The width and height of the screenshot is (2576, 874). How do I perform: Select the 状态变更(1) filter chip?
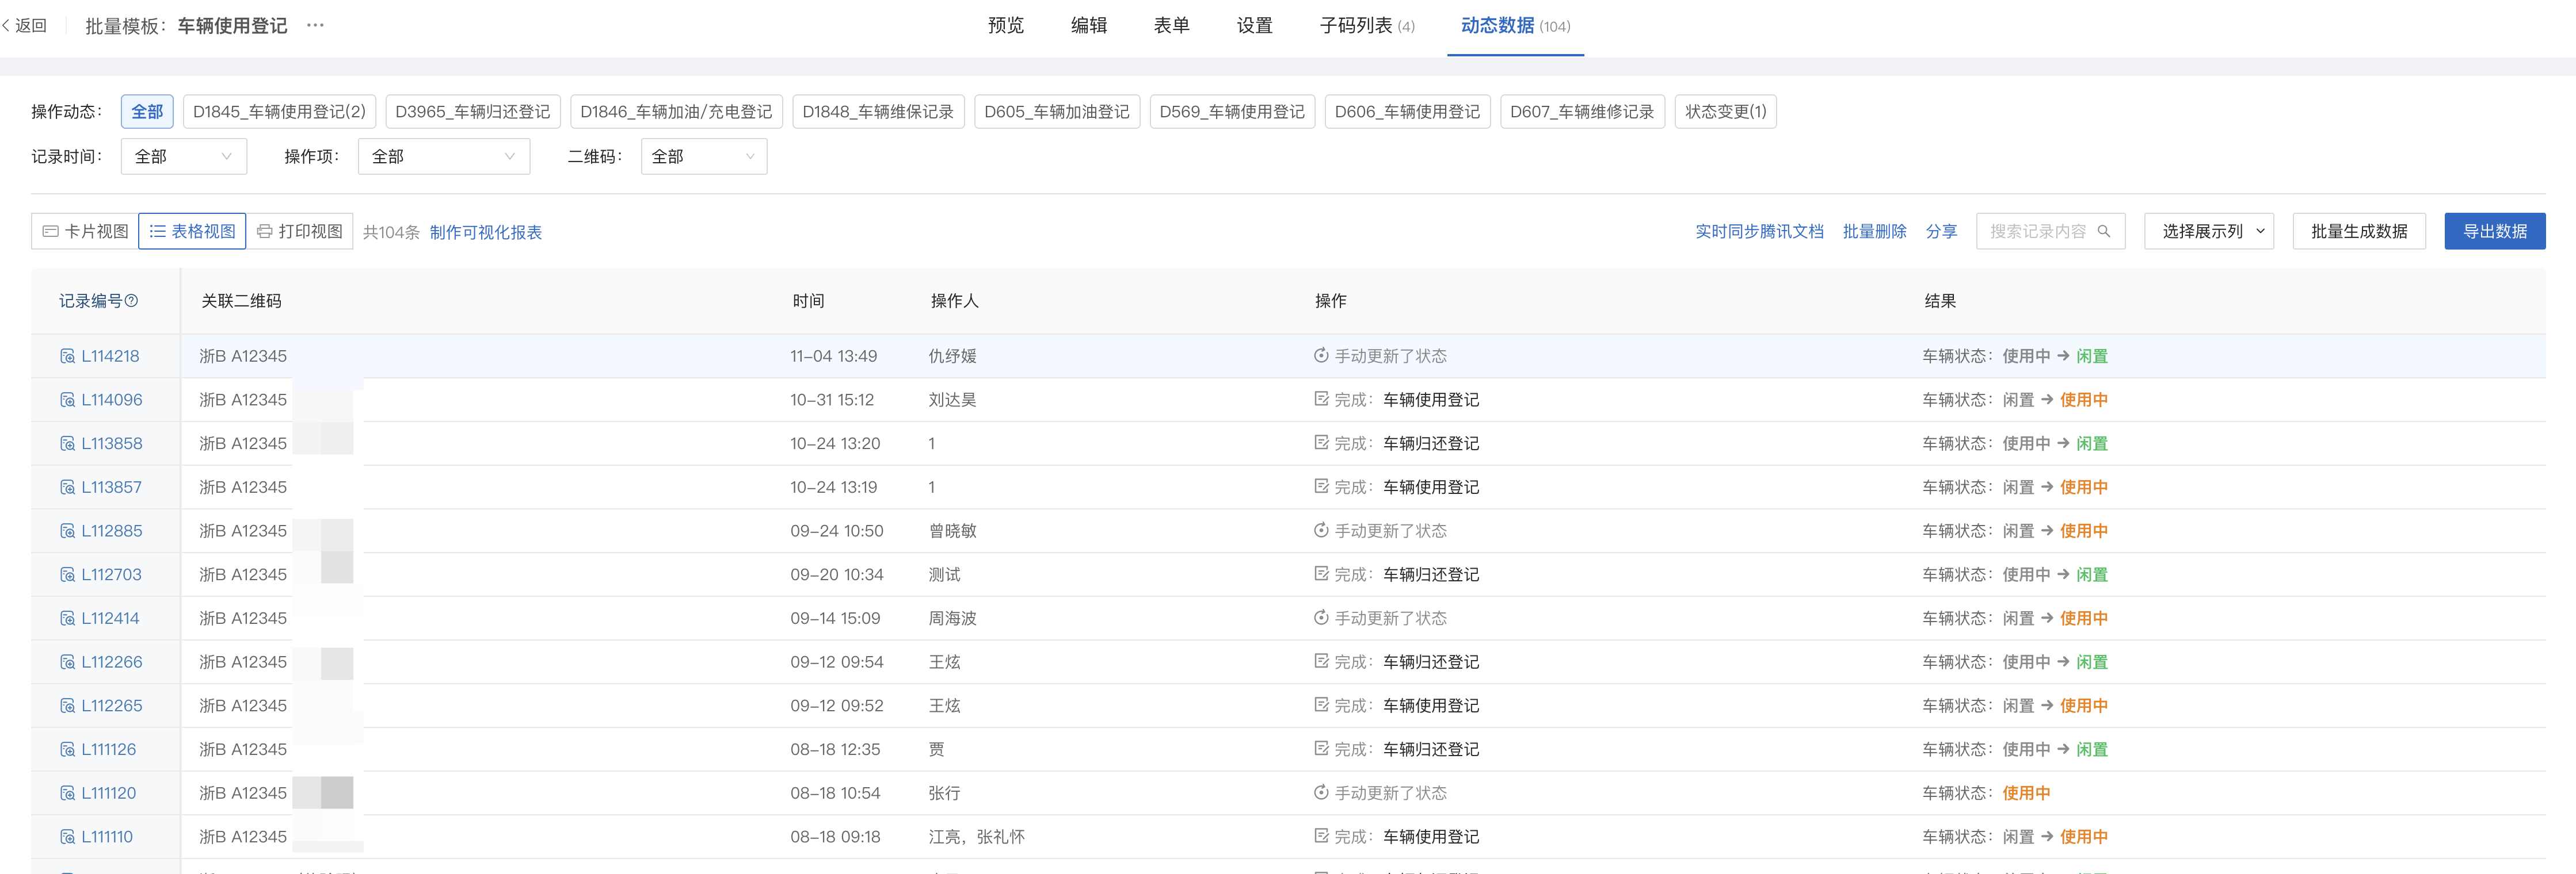(1725, 111)
